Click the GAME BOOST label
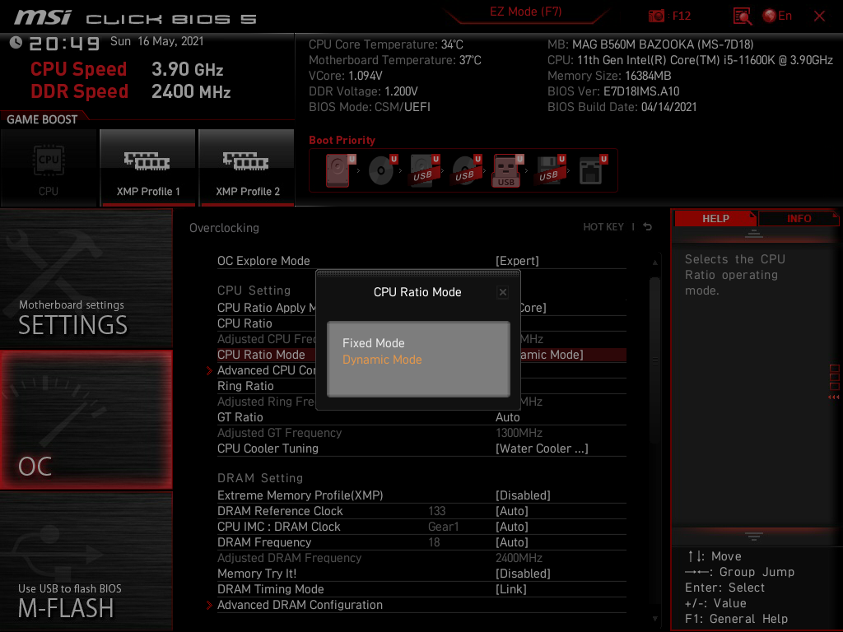The width and height of the screenshot is (843, 632). coord(42,119)
